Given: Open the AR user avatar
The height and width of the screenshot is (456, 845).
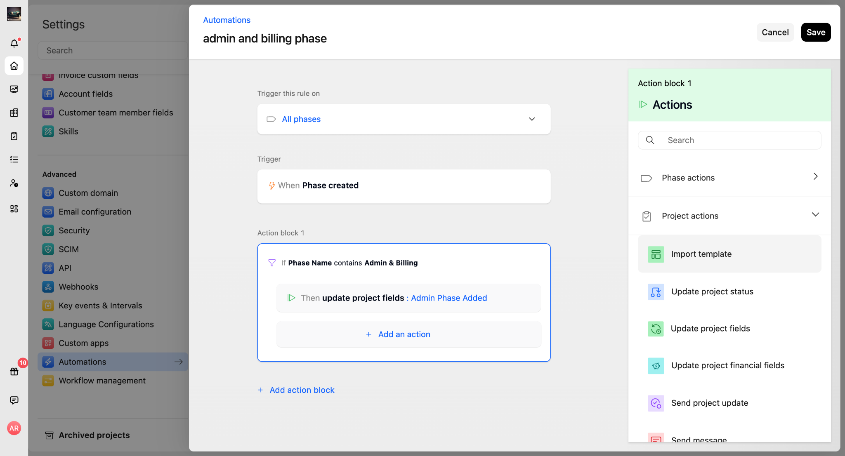Looking at the screenshot, I should (14, 428).
